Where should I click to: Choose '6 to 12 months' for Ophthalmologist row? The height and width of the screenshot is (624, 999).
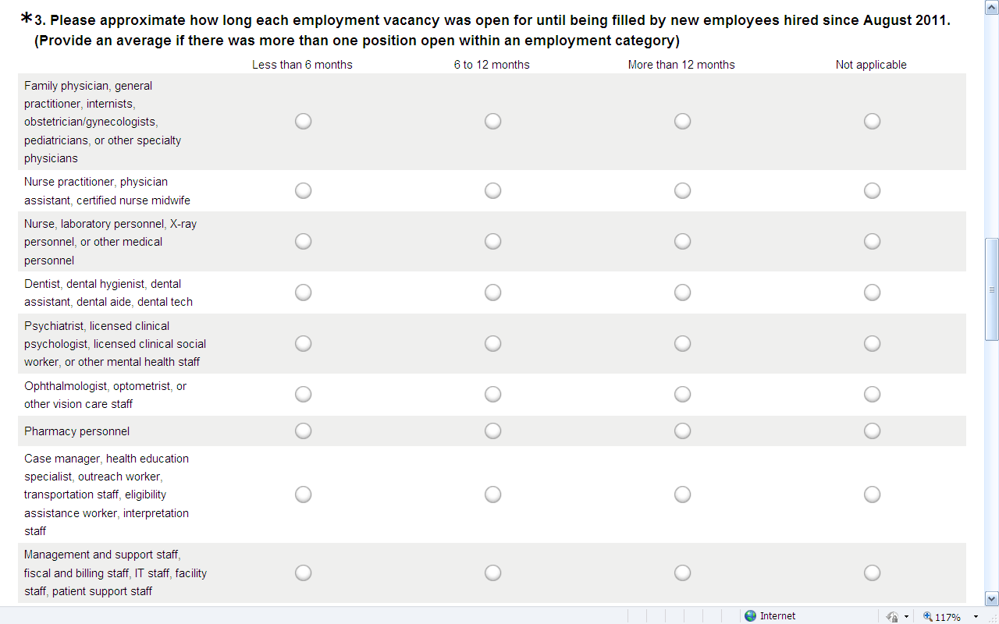pyautogui.click(x=492, y=395)
